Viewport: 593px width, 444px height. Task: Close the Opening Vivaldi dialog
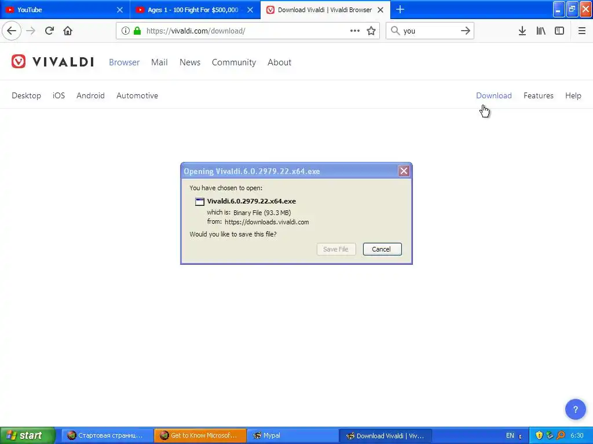pos(404,171)
